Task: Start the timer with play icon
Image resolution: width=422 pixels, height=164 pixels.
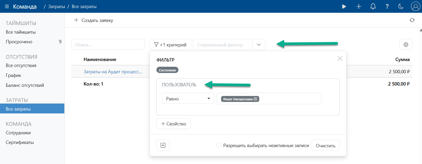Action: 344,7
